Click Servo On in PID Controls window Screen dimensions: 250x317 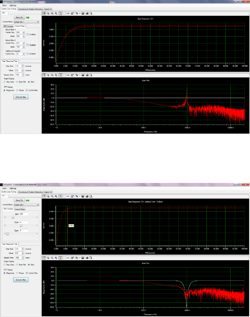(x=20, y=200)
